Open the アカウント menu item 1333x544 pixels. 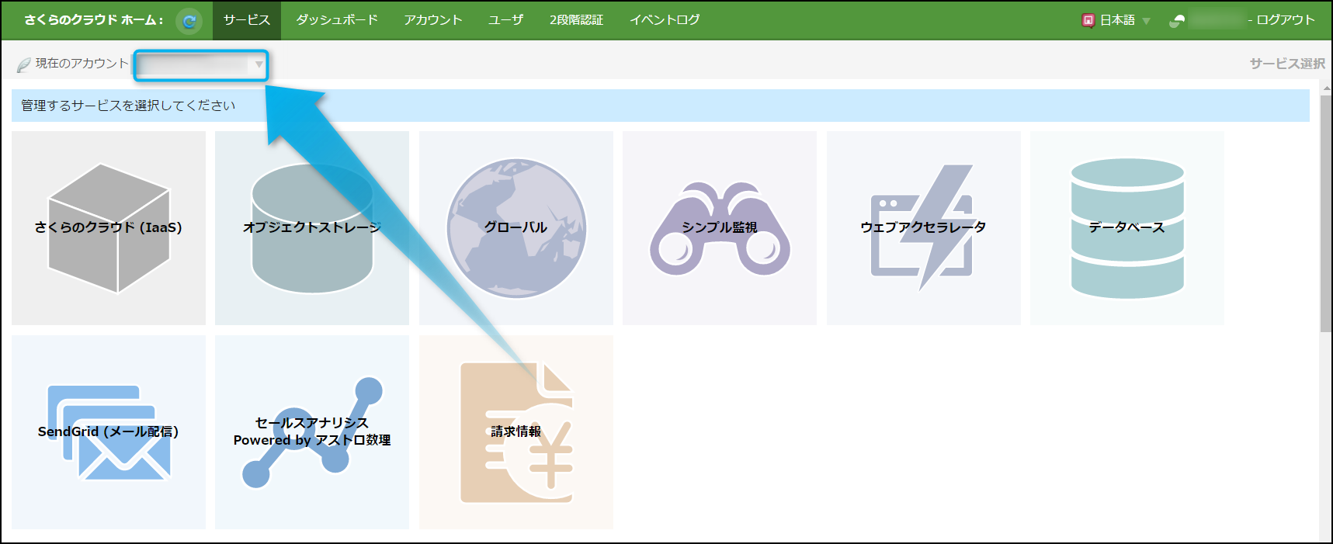pos(432,20)
